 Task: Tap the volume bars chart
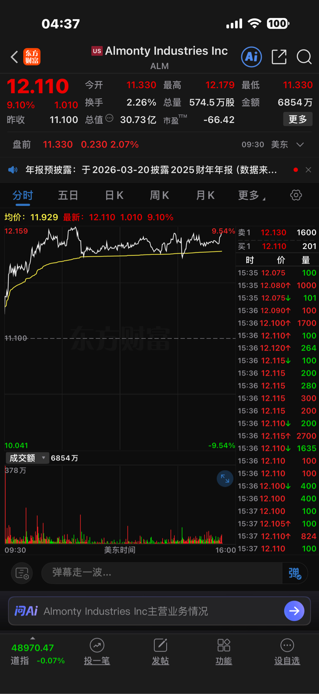pyautogui.click(x=120, y=505)
